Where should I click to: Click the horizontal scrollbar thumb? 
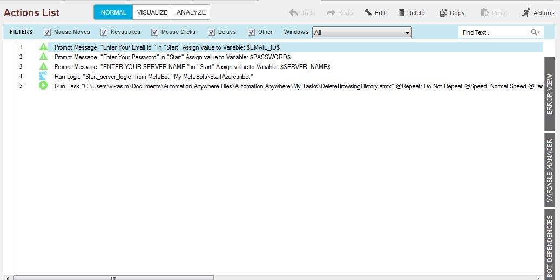[x=113, y=278]
